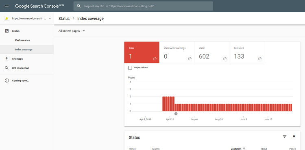
Task: Click the Trend column header
Action: click(264, 149)
